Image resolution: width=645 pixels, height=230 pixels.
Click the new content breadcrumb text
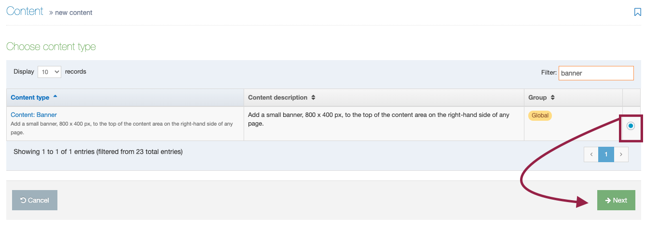[x=74, y=13]
